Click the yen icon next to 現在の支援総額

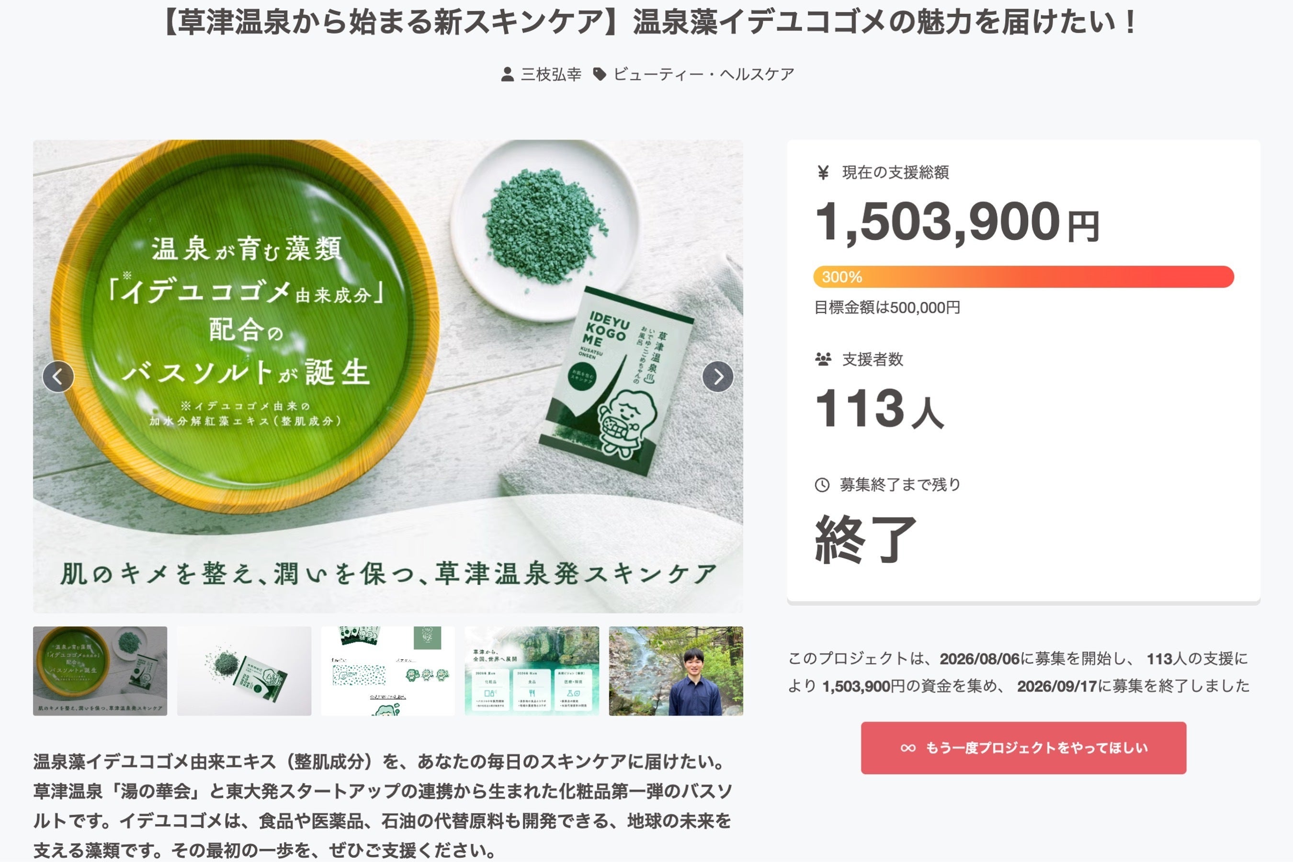[x=823, y=172]
